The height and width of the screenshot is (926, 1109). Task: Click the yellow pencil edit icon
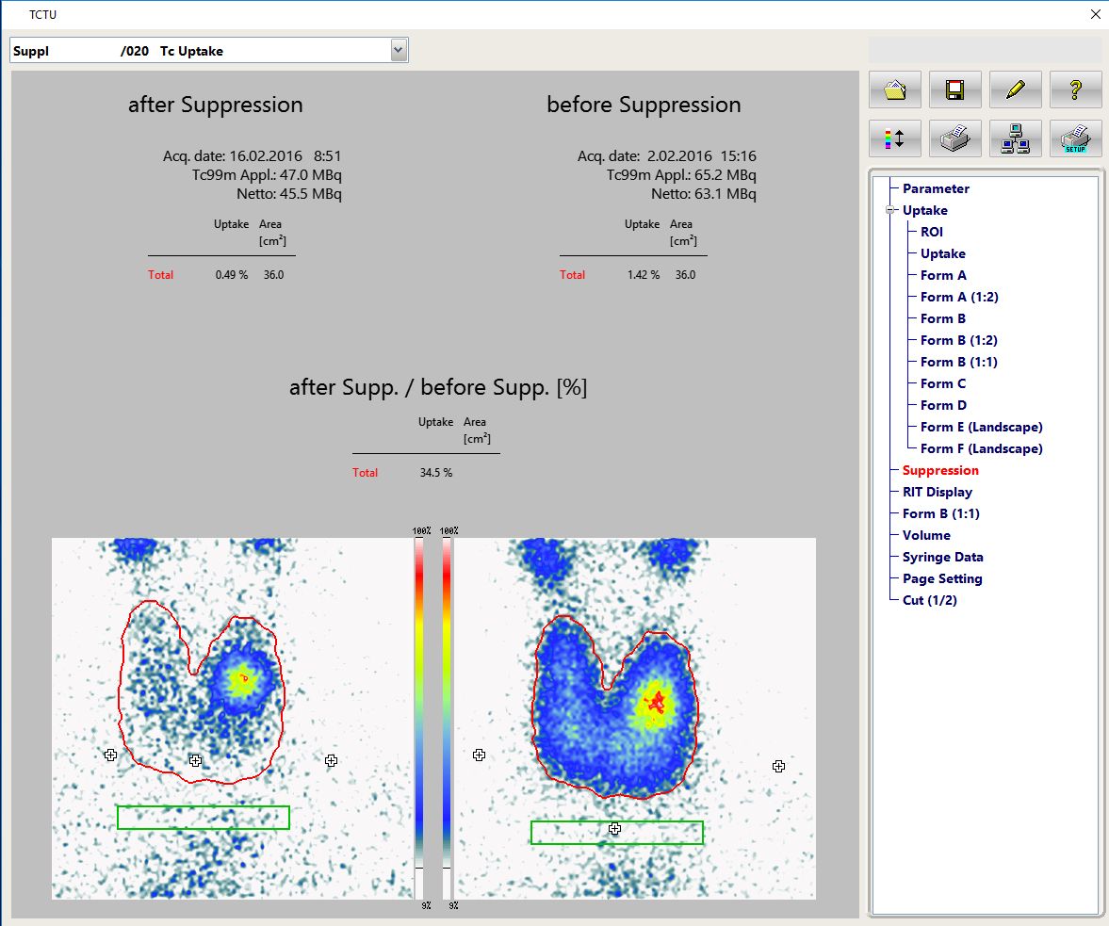click(1015, 89)
